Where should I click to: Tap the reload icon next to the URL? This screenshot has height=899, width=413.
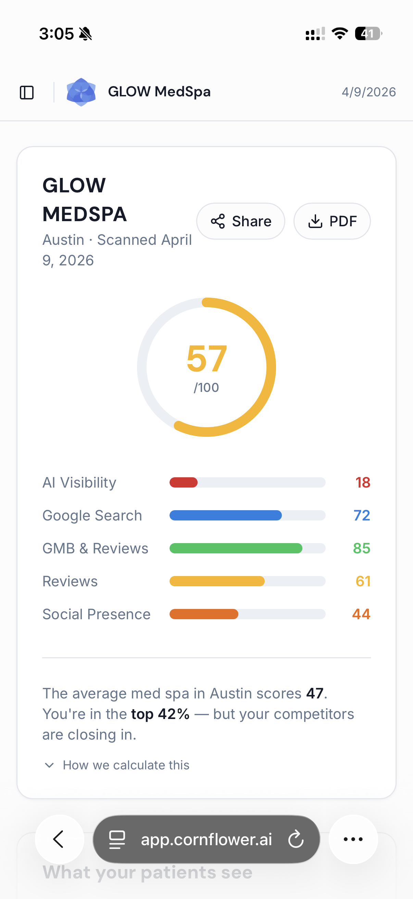296,839
